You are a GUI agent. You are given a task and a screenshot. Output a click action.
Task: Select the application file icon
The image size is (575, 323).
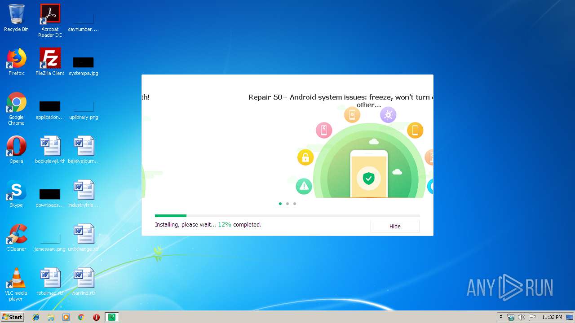[x=50, y=110]
